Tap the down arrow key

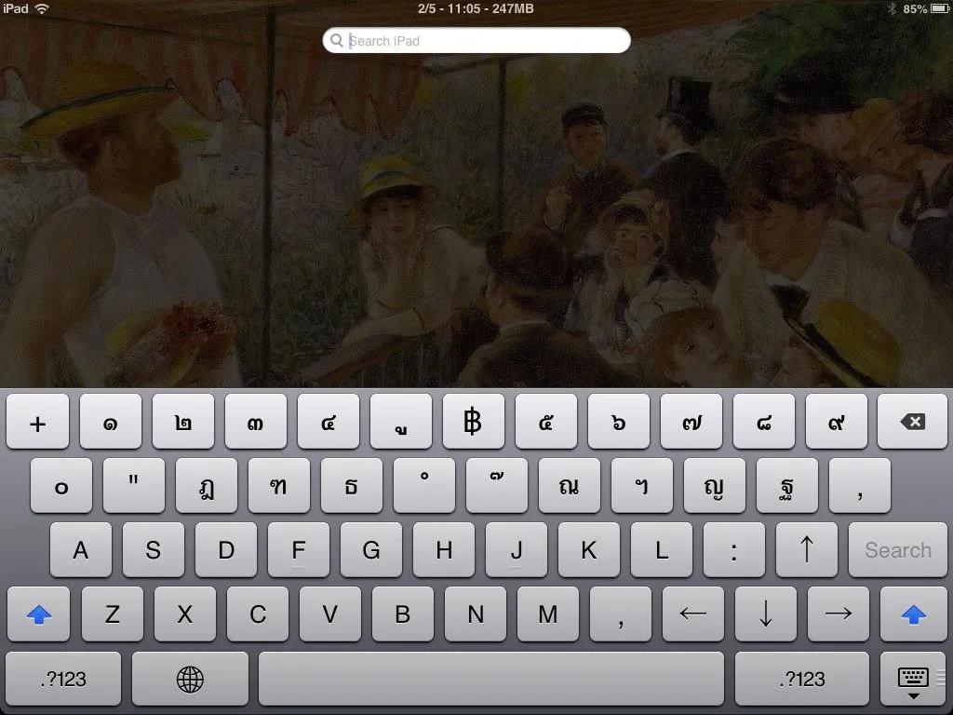[x=766, y=614]
